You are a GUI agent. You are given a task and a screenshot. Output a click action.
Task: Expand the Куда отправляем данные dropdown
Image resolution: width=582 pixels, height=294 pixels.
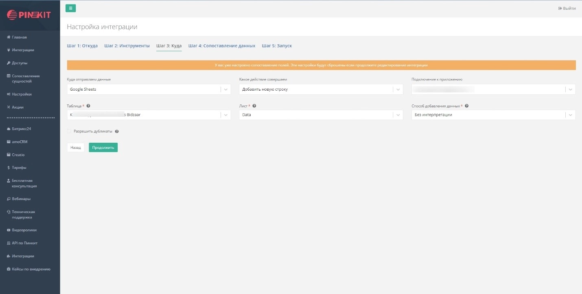tap(149, 89)
